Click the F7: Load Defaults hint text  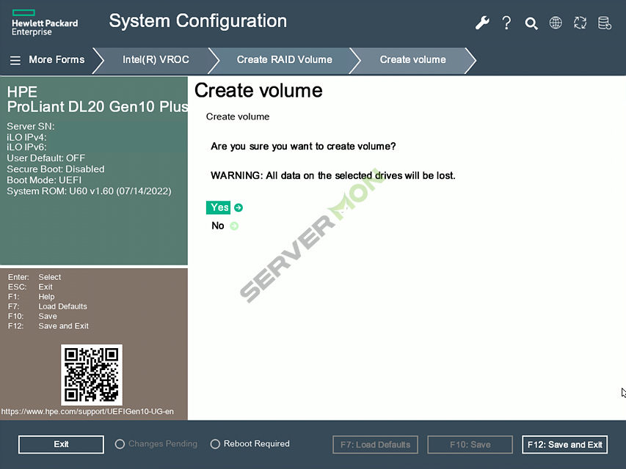coord(48,307)
